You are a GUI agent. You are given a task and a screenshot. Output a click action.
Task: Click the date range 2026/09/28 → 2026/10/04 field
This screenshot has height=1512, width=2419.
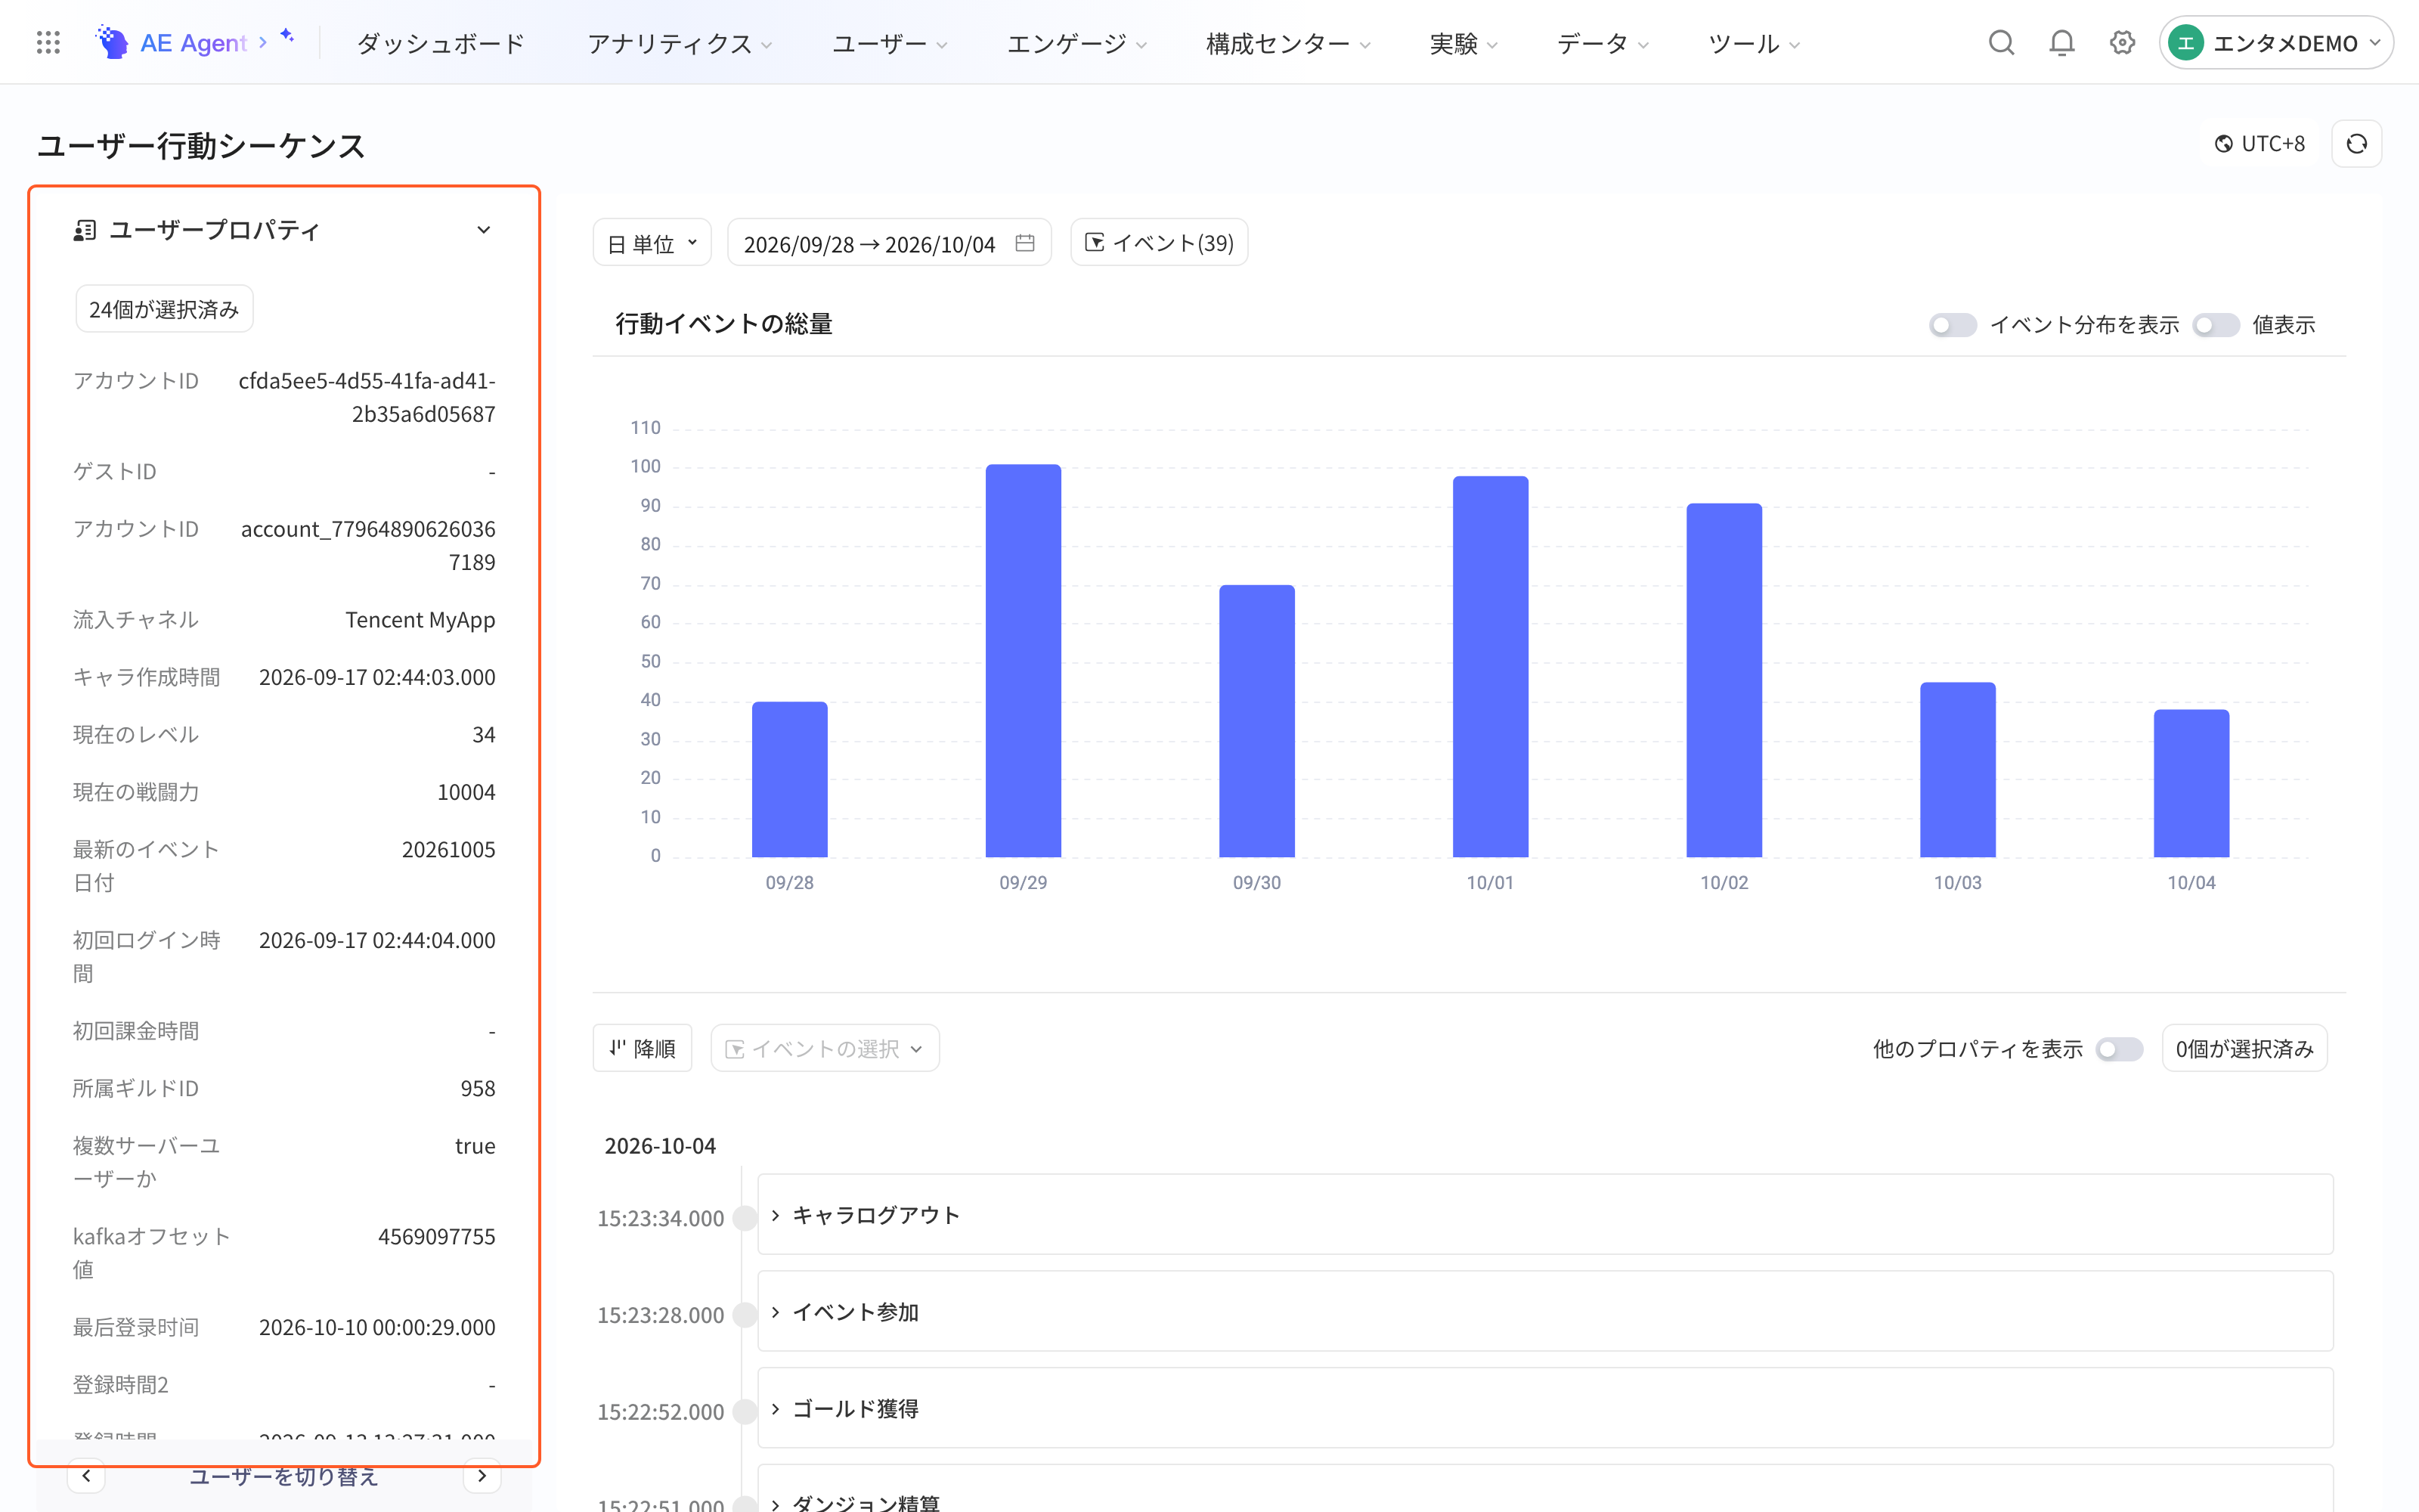(889, 243)
